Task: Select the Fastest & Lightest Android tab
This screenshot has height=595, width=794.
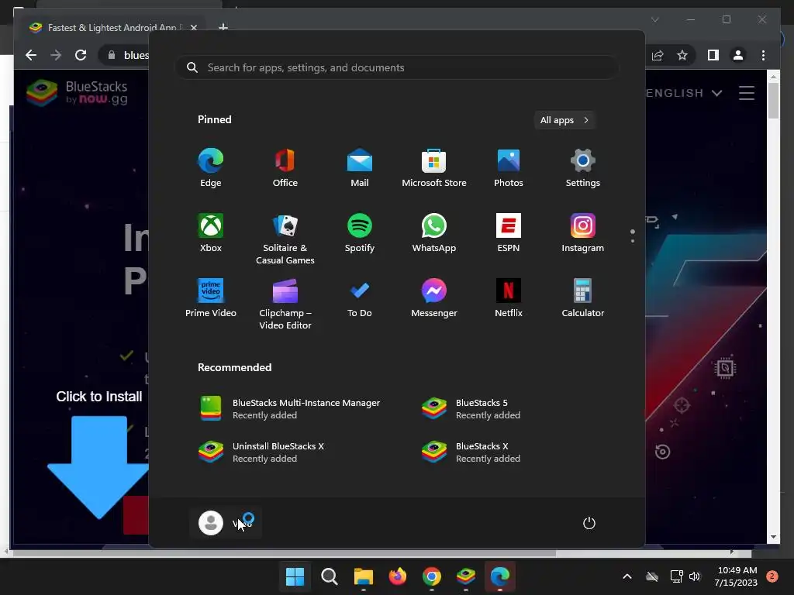Action: pos(112,27)
